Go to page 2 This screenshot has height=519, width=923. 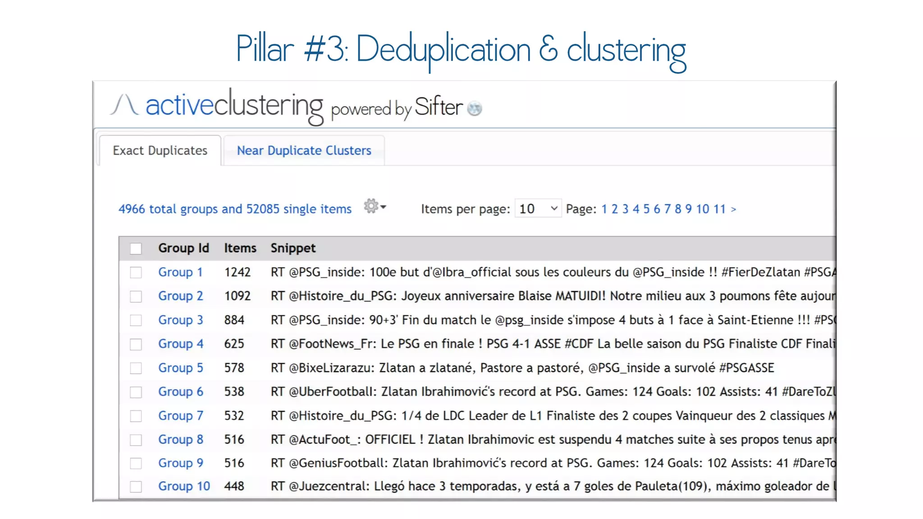pyautogui.click(x=614, y=209)
